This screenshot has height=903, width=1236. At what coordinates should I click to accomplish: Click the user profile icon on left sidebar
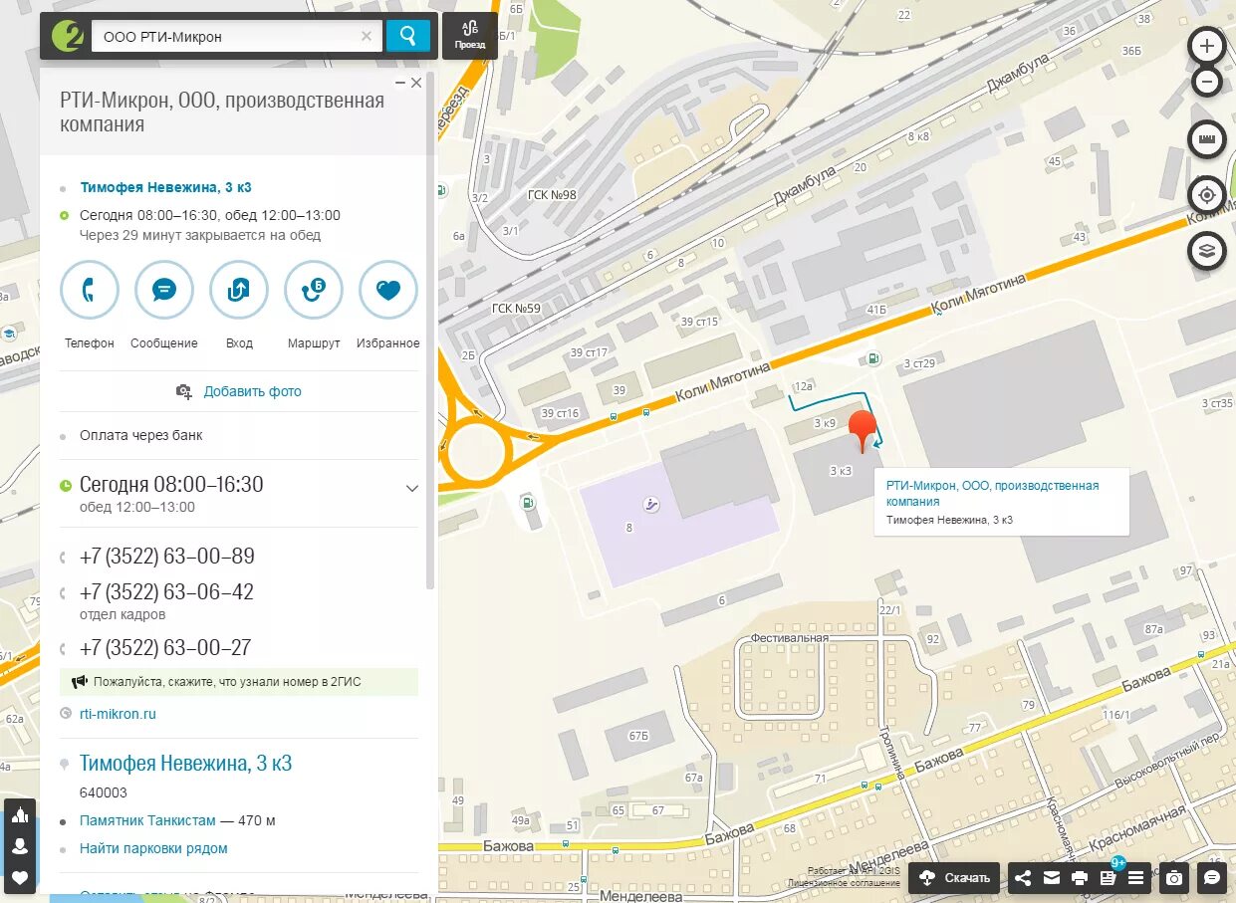20,846
